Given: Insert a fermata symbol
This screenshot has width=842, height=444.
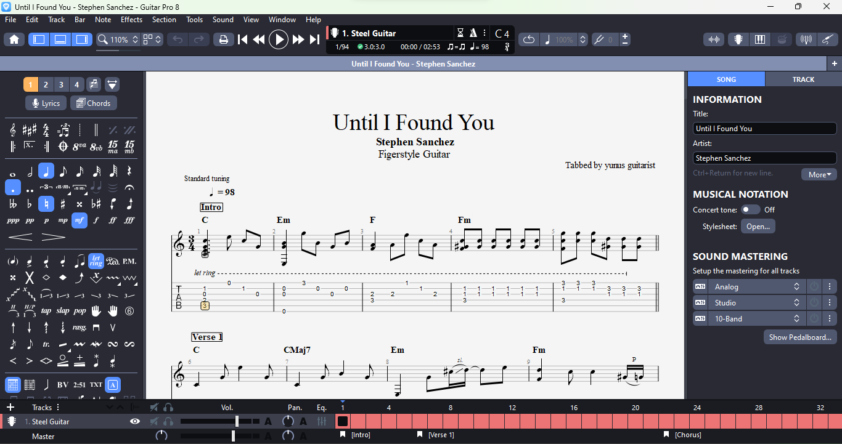Looking at the screenshot, I should pos(129,187).
